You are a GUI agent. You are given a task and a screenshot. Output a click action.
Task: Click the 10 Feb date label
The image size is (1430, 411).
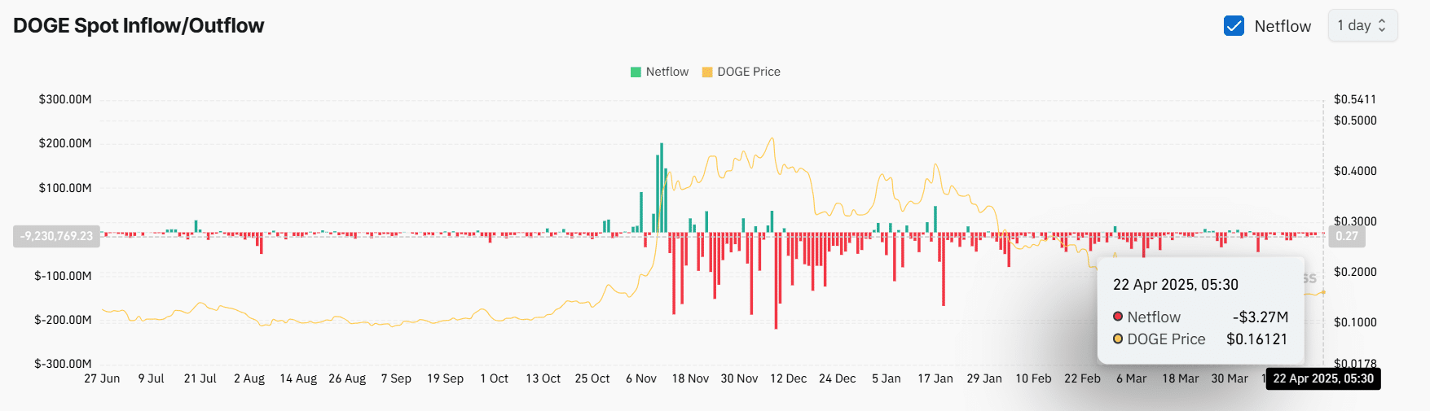(x=1033, y=378)
